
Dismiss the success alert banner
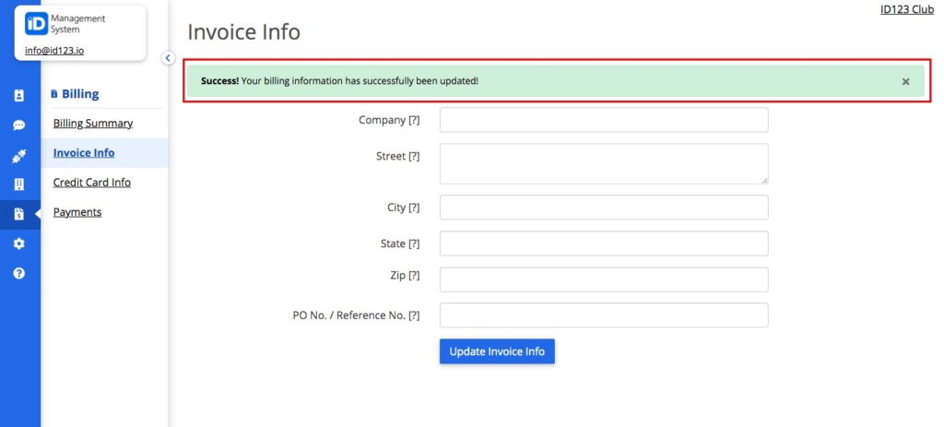pos(905,81)
